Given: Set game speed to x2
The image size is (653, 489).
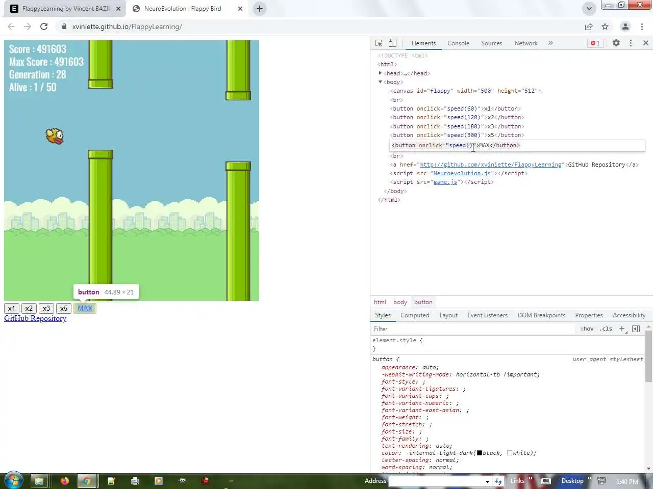Looking at the screenshot, I should click(29, 308).
